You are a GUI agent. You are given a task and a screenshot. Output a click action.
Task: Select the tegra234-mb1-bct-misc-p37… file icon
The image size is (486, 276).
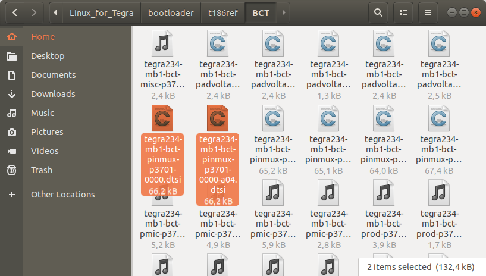162,43
